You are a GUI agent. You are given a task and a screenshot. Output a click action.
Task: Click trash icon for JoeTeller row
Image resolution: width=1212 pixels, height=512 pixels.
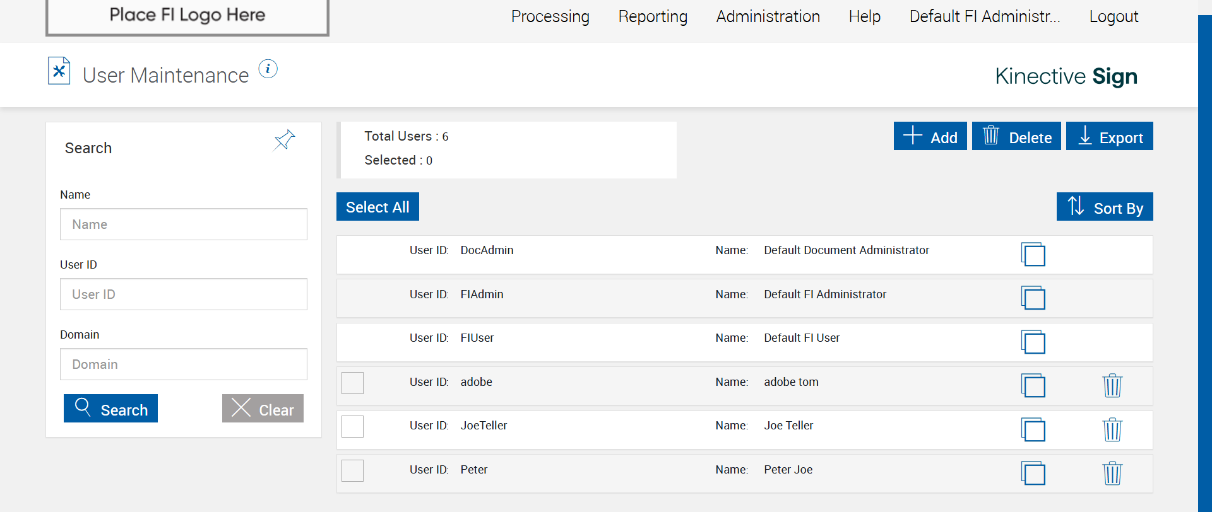pyautogui.click(x=1112, y=429)
